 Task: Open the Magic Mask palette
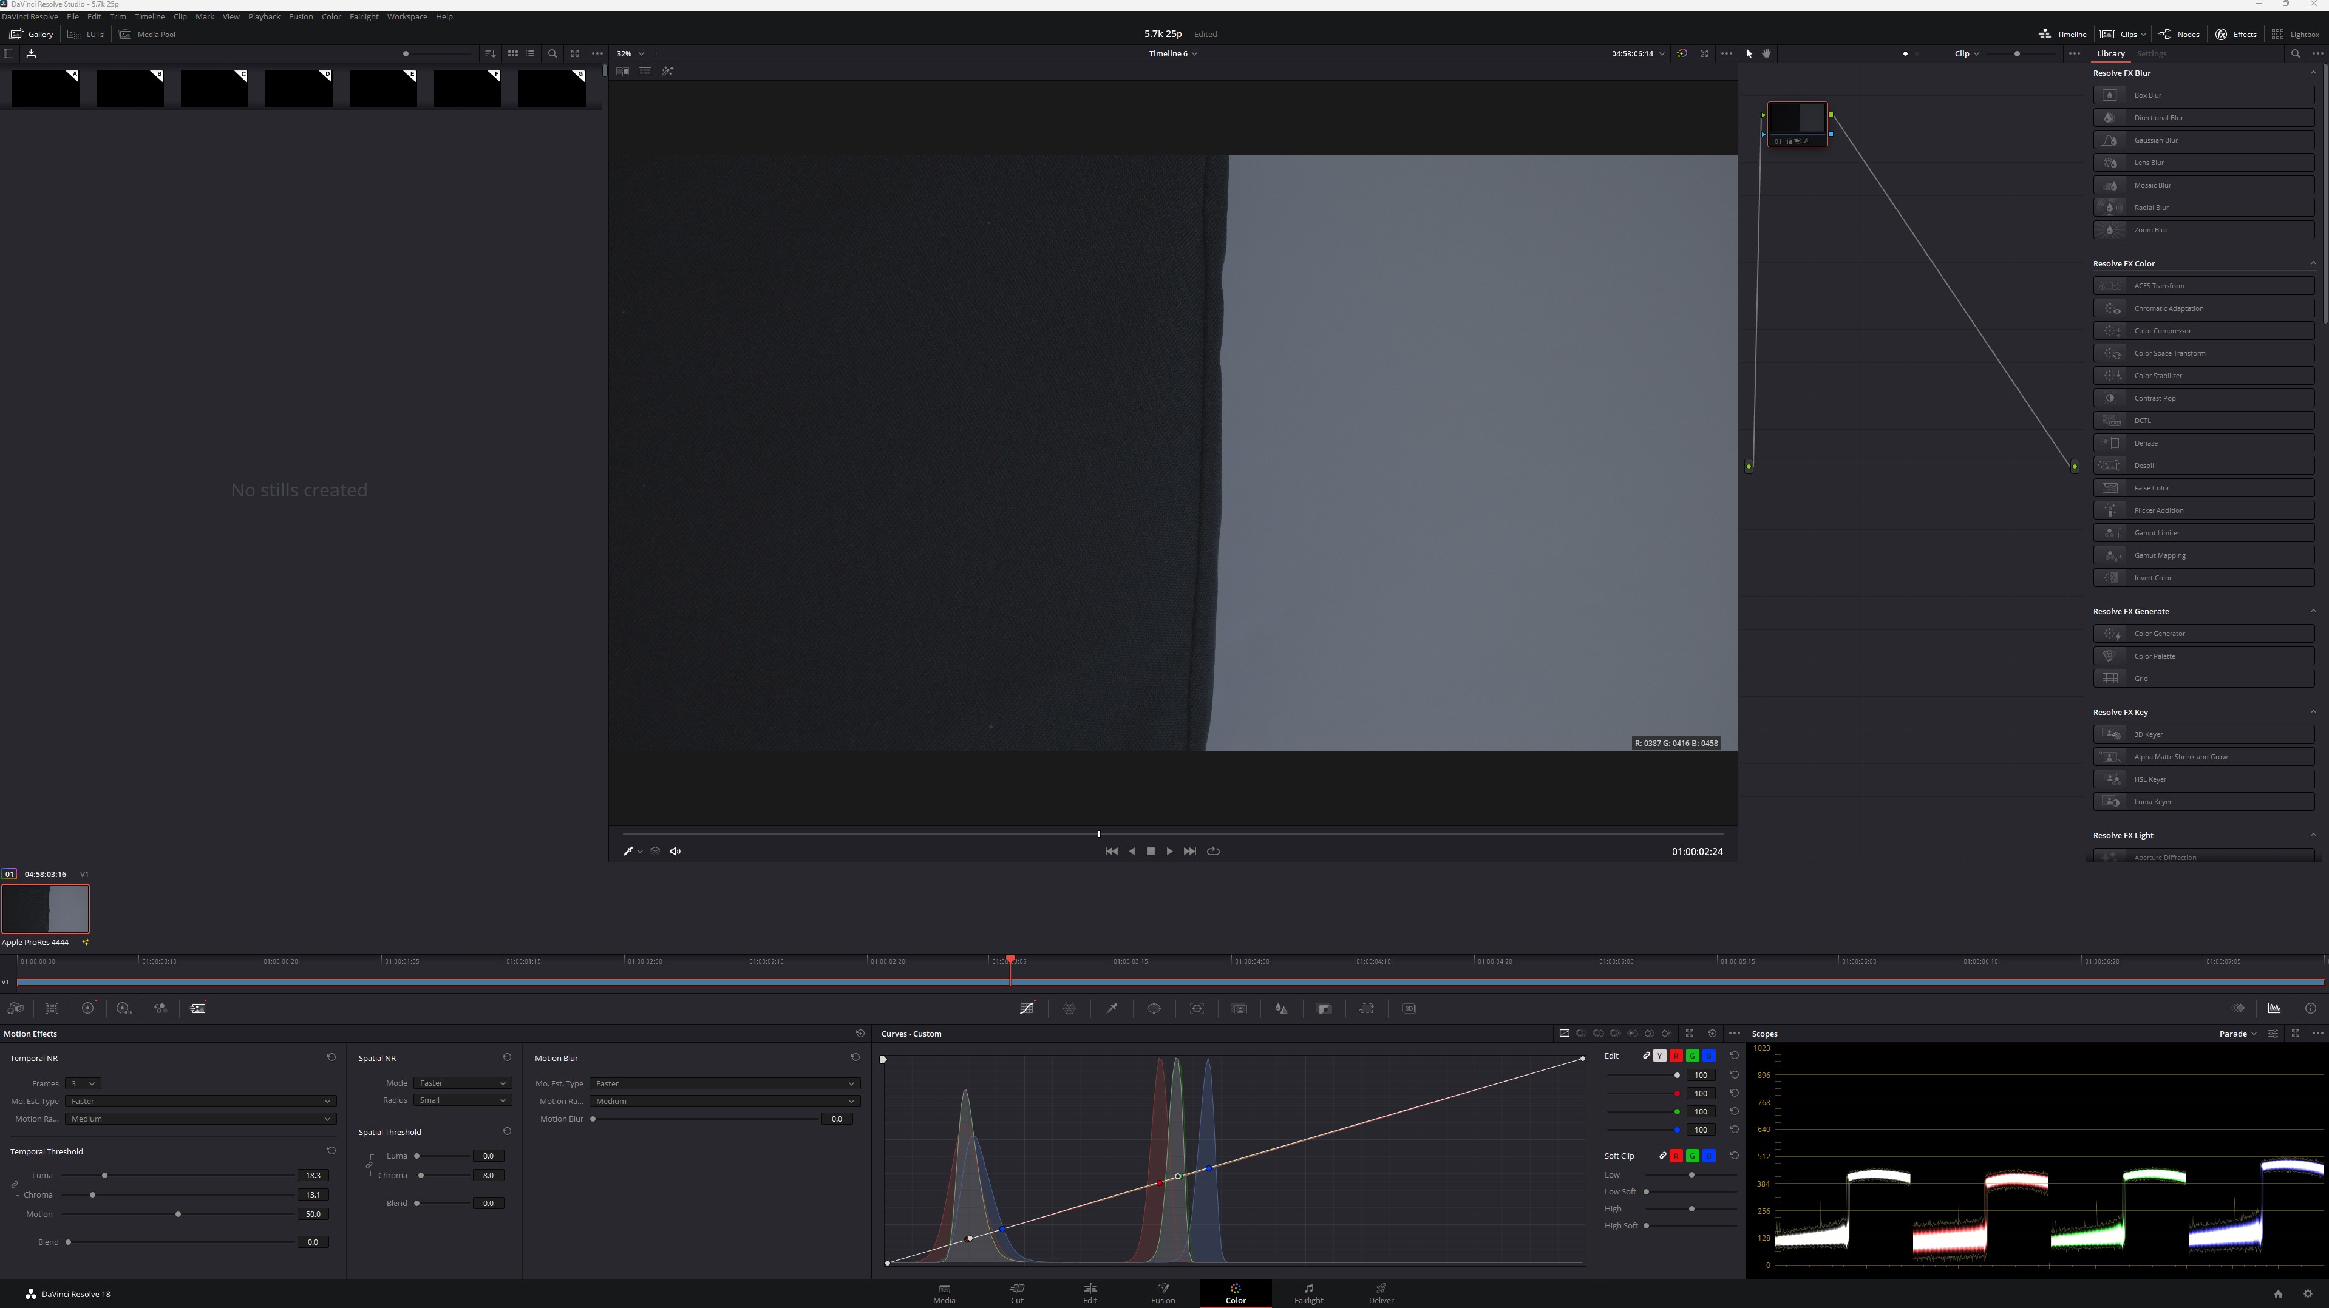click(1240, 1008)
